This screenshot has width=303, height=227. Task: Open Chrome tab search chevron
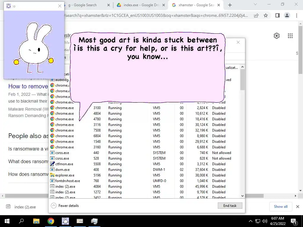(255, 4)
